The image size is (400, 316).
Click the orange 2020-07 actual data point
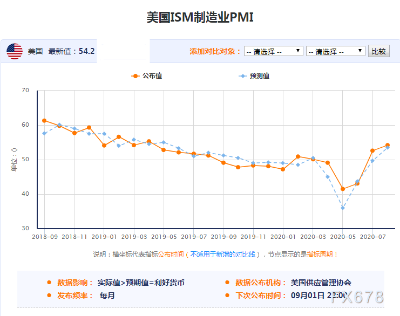pos(372,150)
